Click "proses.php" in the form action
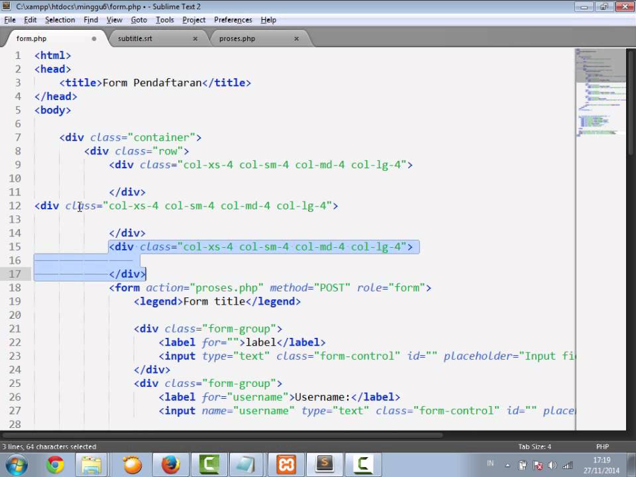The image size is (636, 477). point(227,288)
